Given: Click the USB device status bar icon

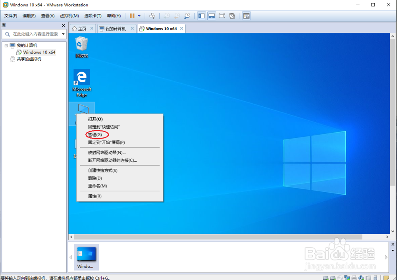Looking at the screenshot, I should [x=376, y=278].
